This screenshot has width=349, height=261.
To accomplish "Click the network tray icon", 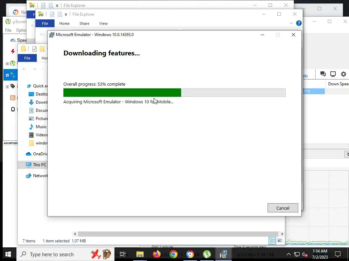I will point(297,254).
